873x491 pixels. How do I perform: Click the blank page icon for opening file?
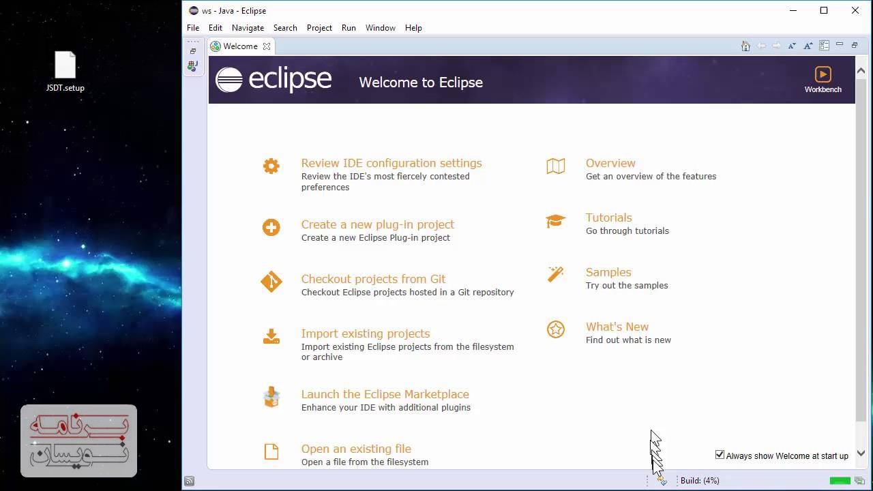271,451
